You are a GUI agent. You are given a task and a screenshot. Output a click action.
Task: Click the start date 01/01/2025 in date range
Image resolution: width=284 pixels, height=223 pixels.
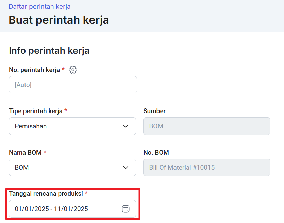pyautogui.click(x=32, y=209)
